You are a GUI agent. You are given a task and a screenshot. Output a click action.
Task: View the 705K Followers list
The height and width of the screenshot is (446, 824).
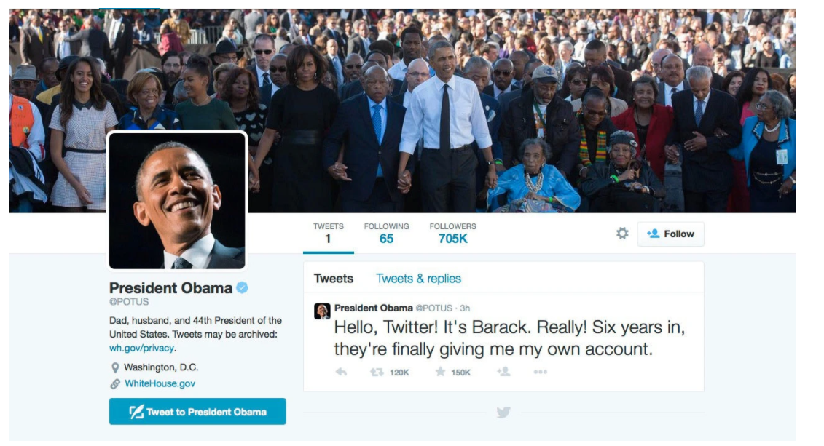[x=452, y=234]
